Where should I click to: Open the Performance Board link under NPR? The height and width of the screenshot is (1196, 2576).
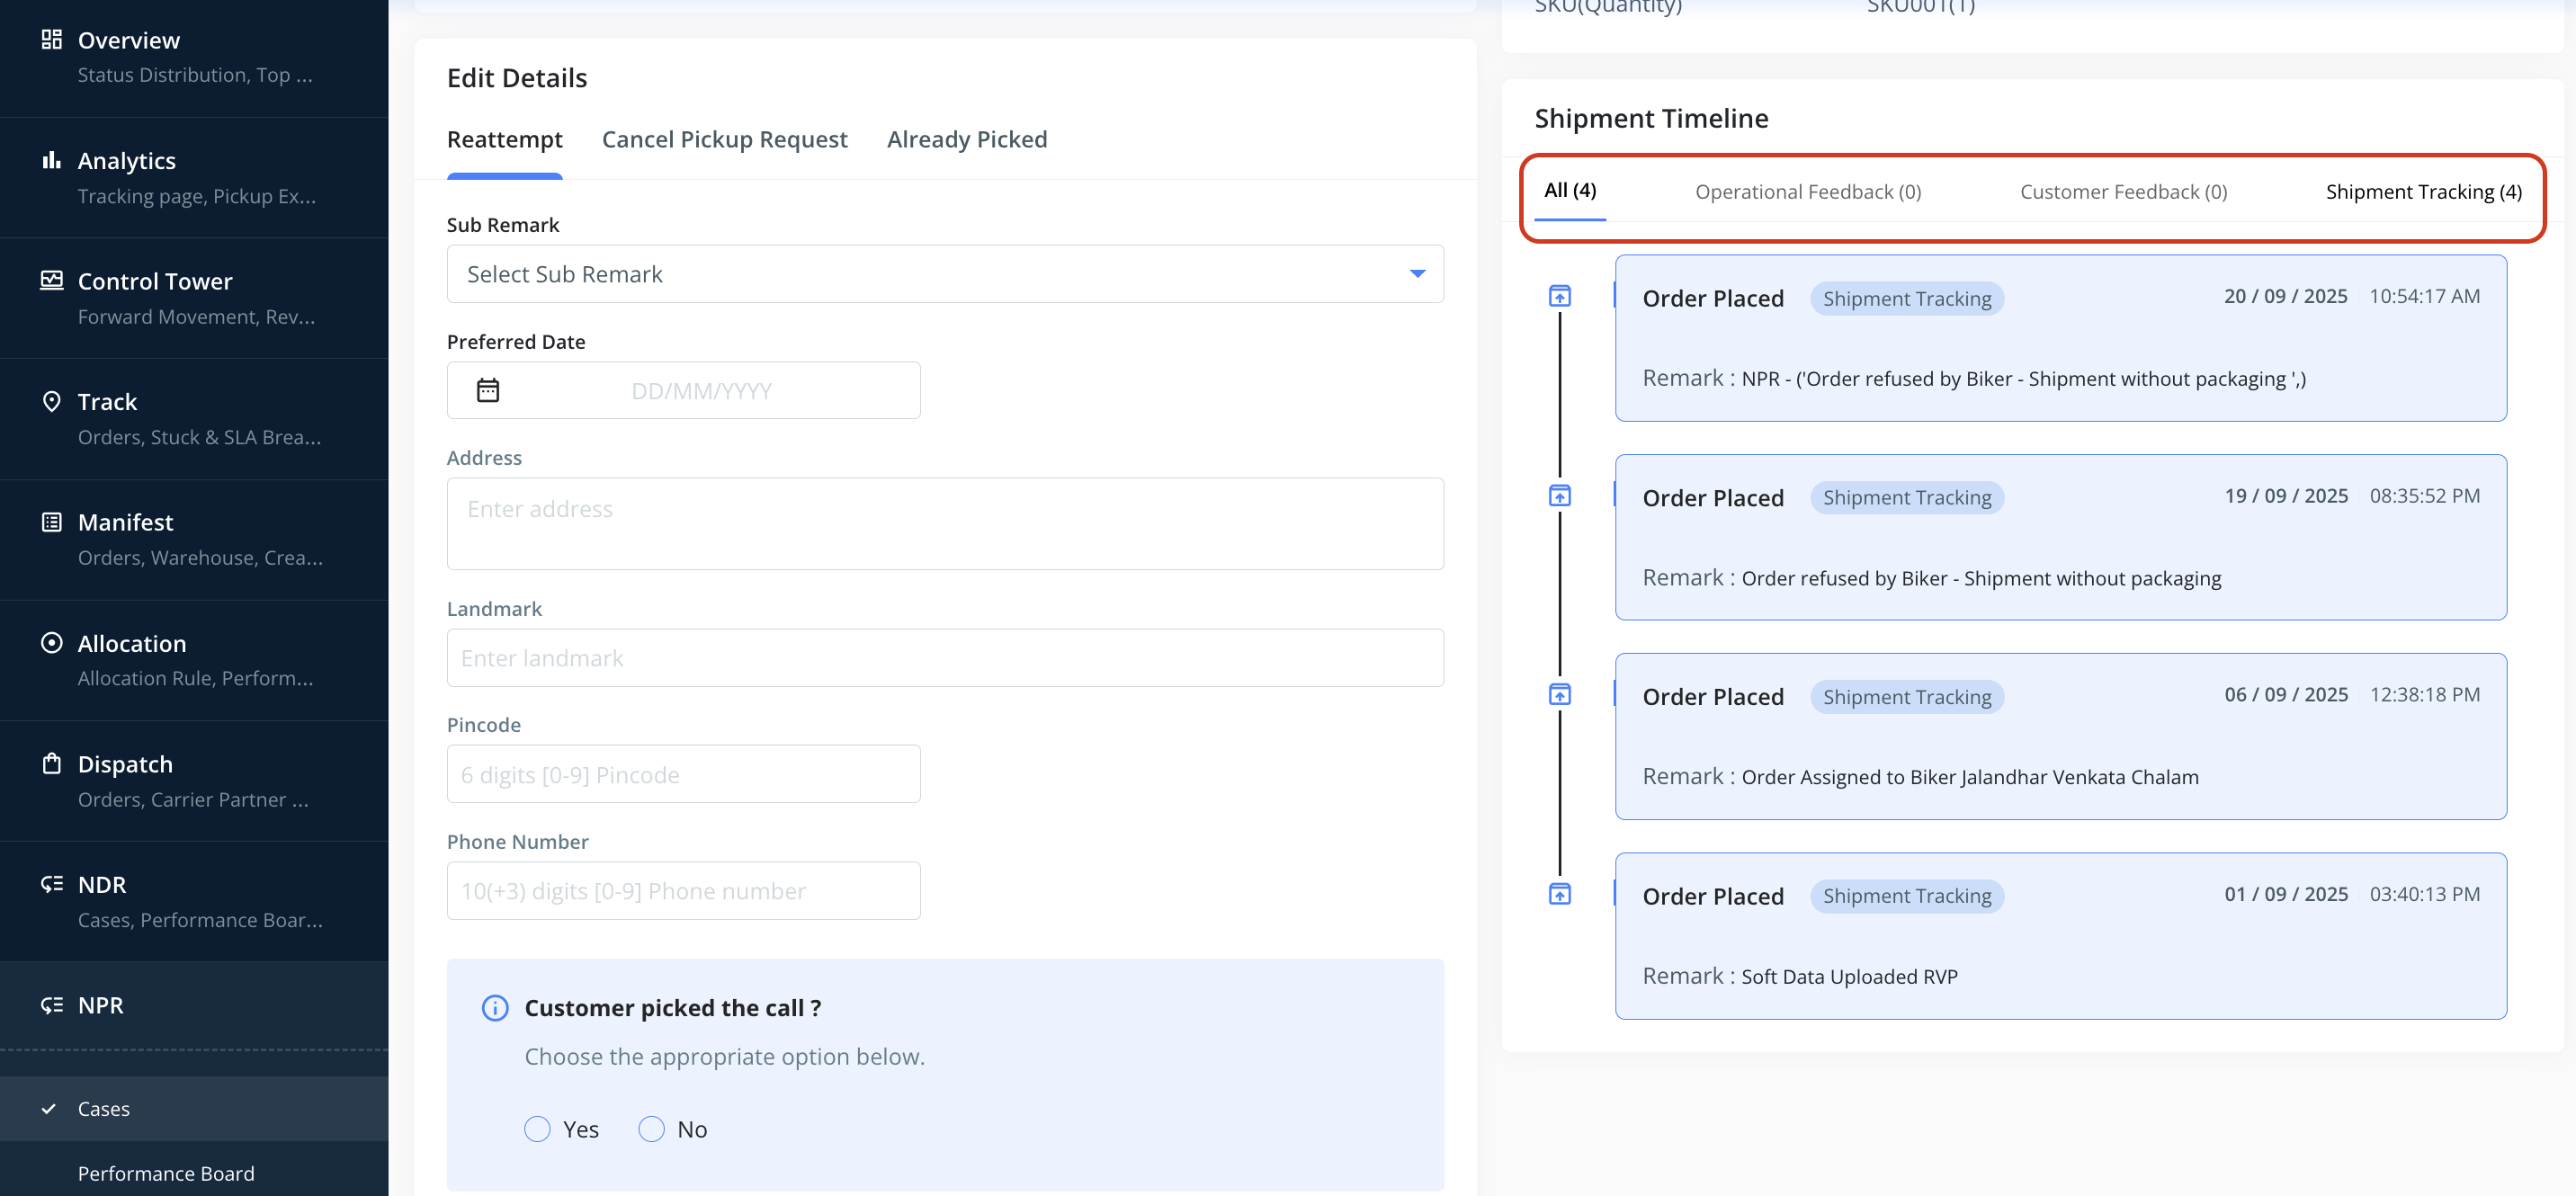166,1173
